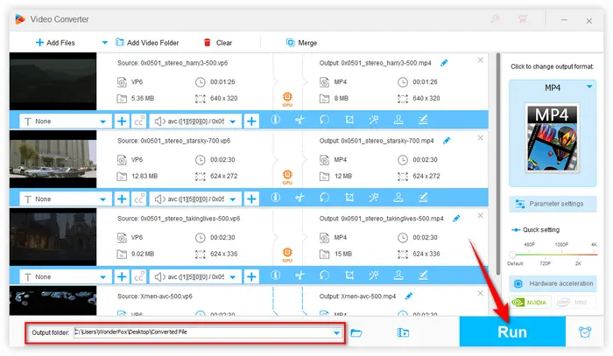Remove takinglives-500 video from list
Image resolution: width=613 pixels, height=356 pixels.
481,215
